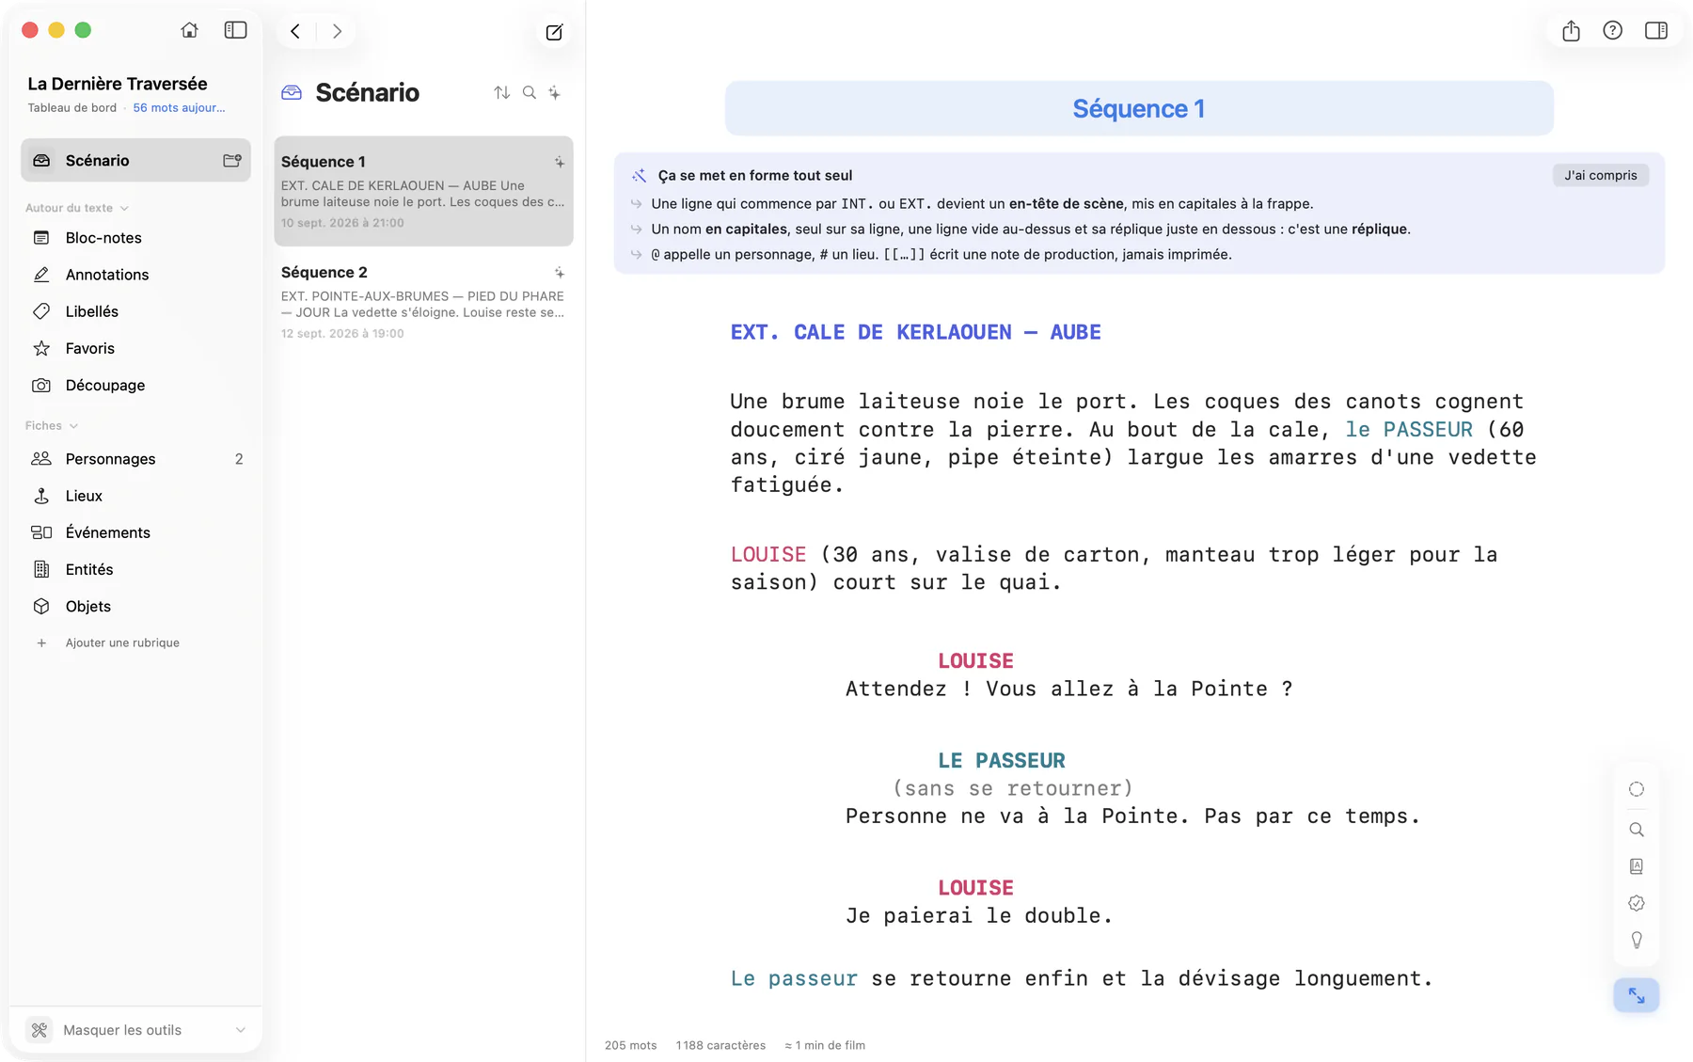Open Entités in the sidebar
Viewport: 1693px width, 1062px height.
135,569
